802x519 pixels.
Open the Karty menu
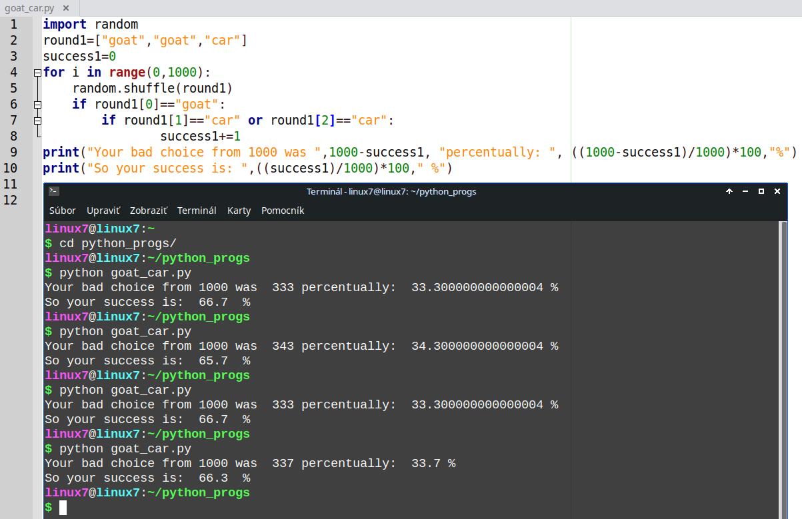click(x=239, y=211)
